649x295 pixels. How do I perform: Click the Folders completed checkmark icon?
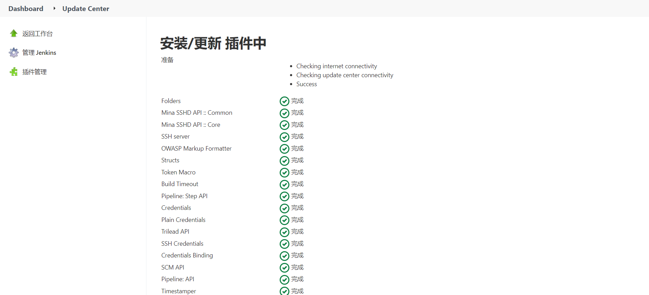pos(284,101)
